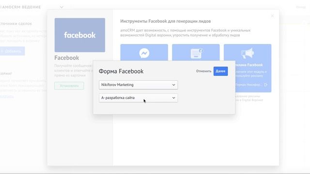
Task: Click the Назад link at top right
Action: (x=301, y=7)
